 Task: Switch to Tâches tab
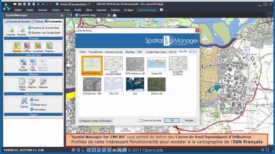(x=37, y=21)
